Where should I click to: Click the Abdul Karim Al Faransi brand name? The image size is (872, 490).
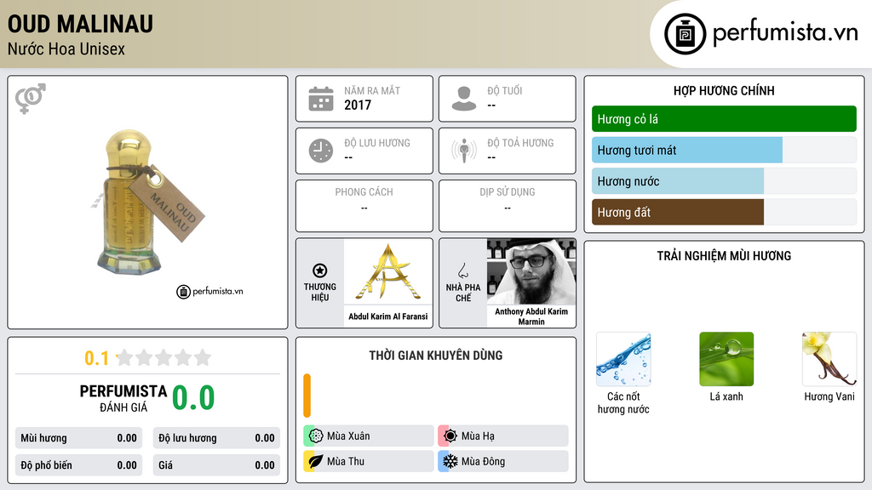click(388, 316)
